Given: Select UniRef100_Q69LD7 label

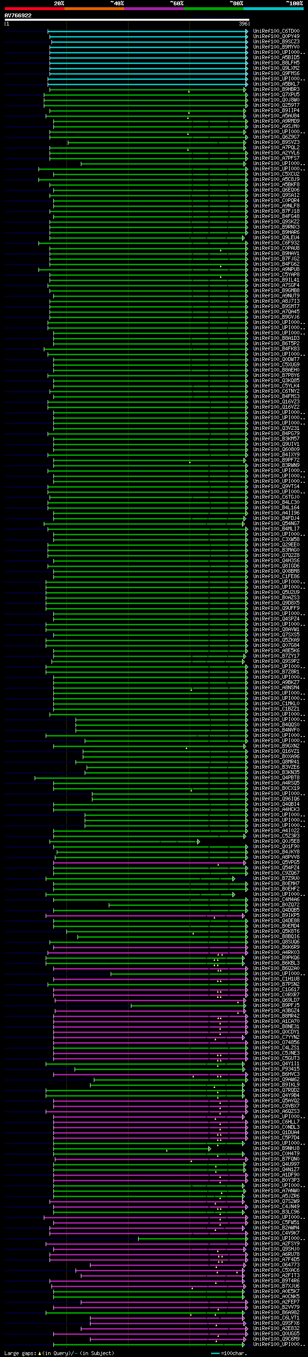Looking at the screenshot, I should pyautogui.click(x=276, y=1000).
